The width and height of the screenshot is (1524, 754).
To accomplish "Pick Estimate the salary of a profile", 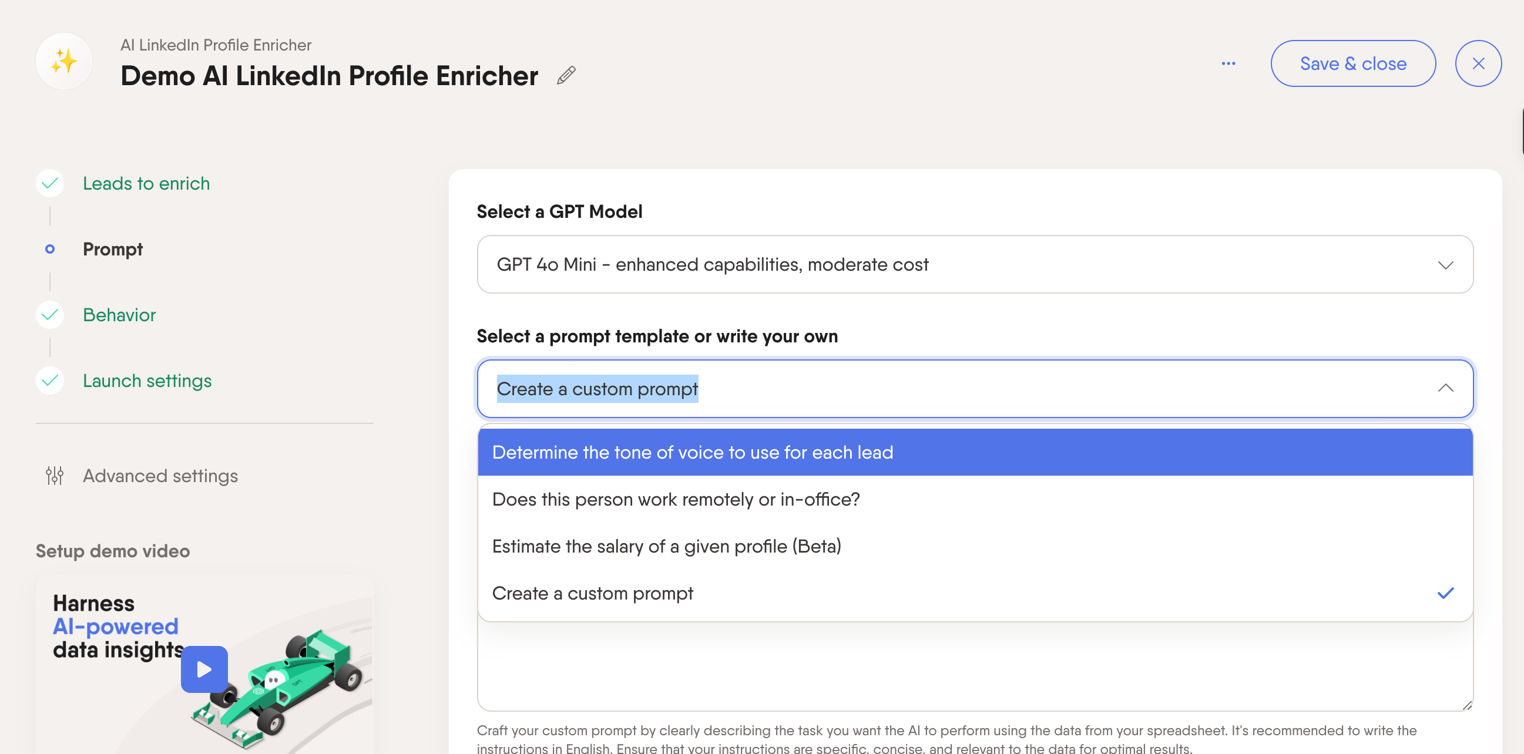I will coord(975,546).
